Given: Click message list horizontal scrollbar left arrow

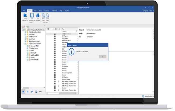Looking at the screenshot, I should point(47,93).
